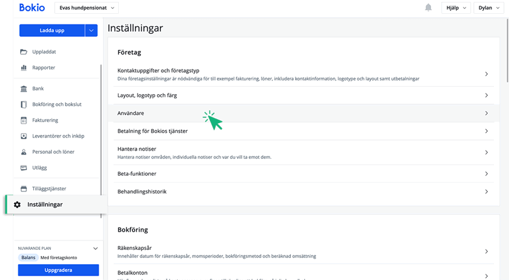This screenshot has width=509, height=280.
Task: Expand the Ladda upp arrow dropdown
Action: [91, 31]
